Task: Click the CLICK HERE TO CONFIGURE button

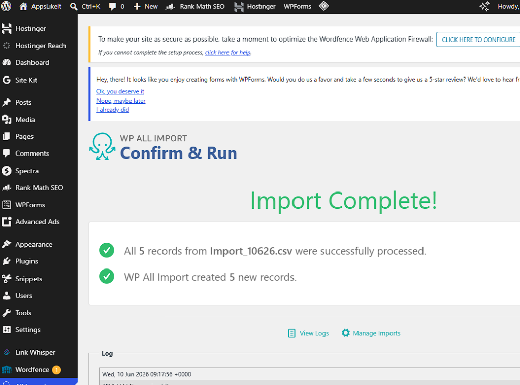Action: 478,40
